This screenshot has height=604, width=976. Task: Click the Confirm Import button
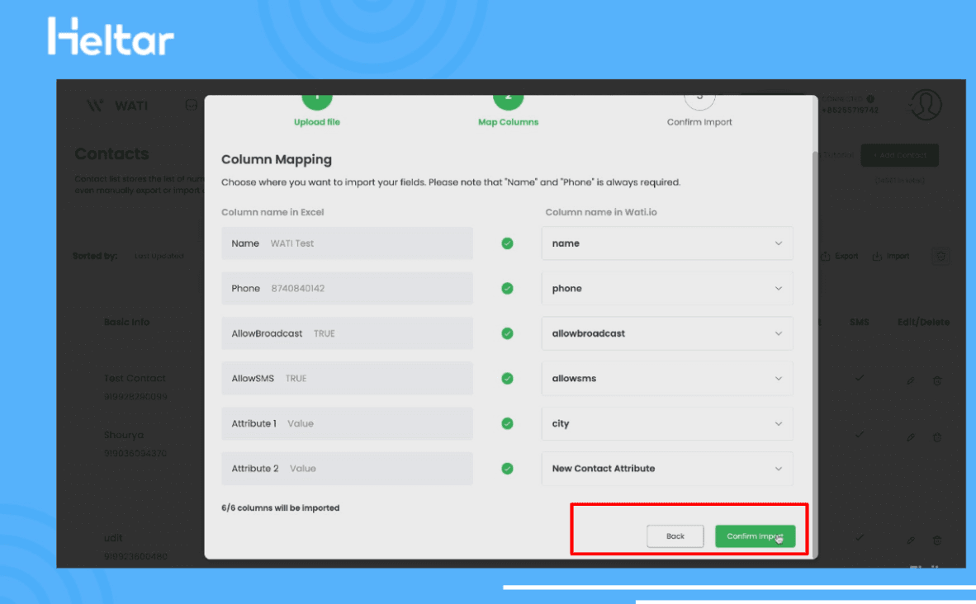755,536
